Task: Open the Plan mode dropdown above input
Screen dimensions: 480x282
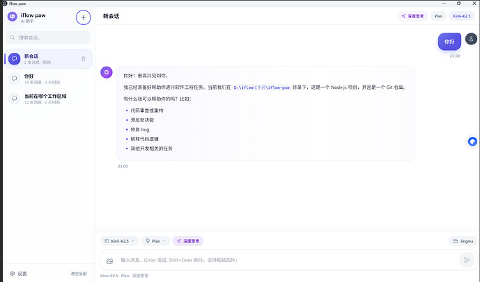Action: pyautogui.click(x=155, y=241)
